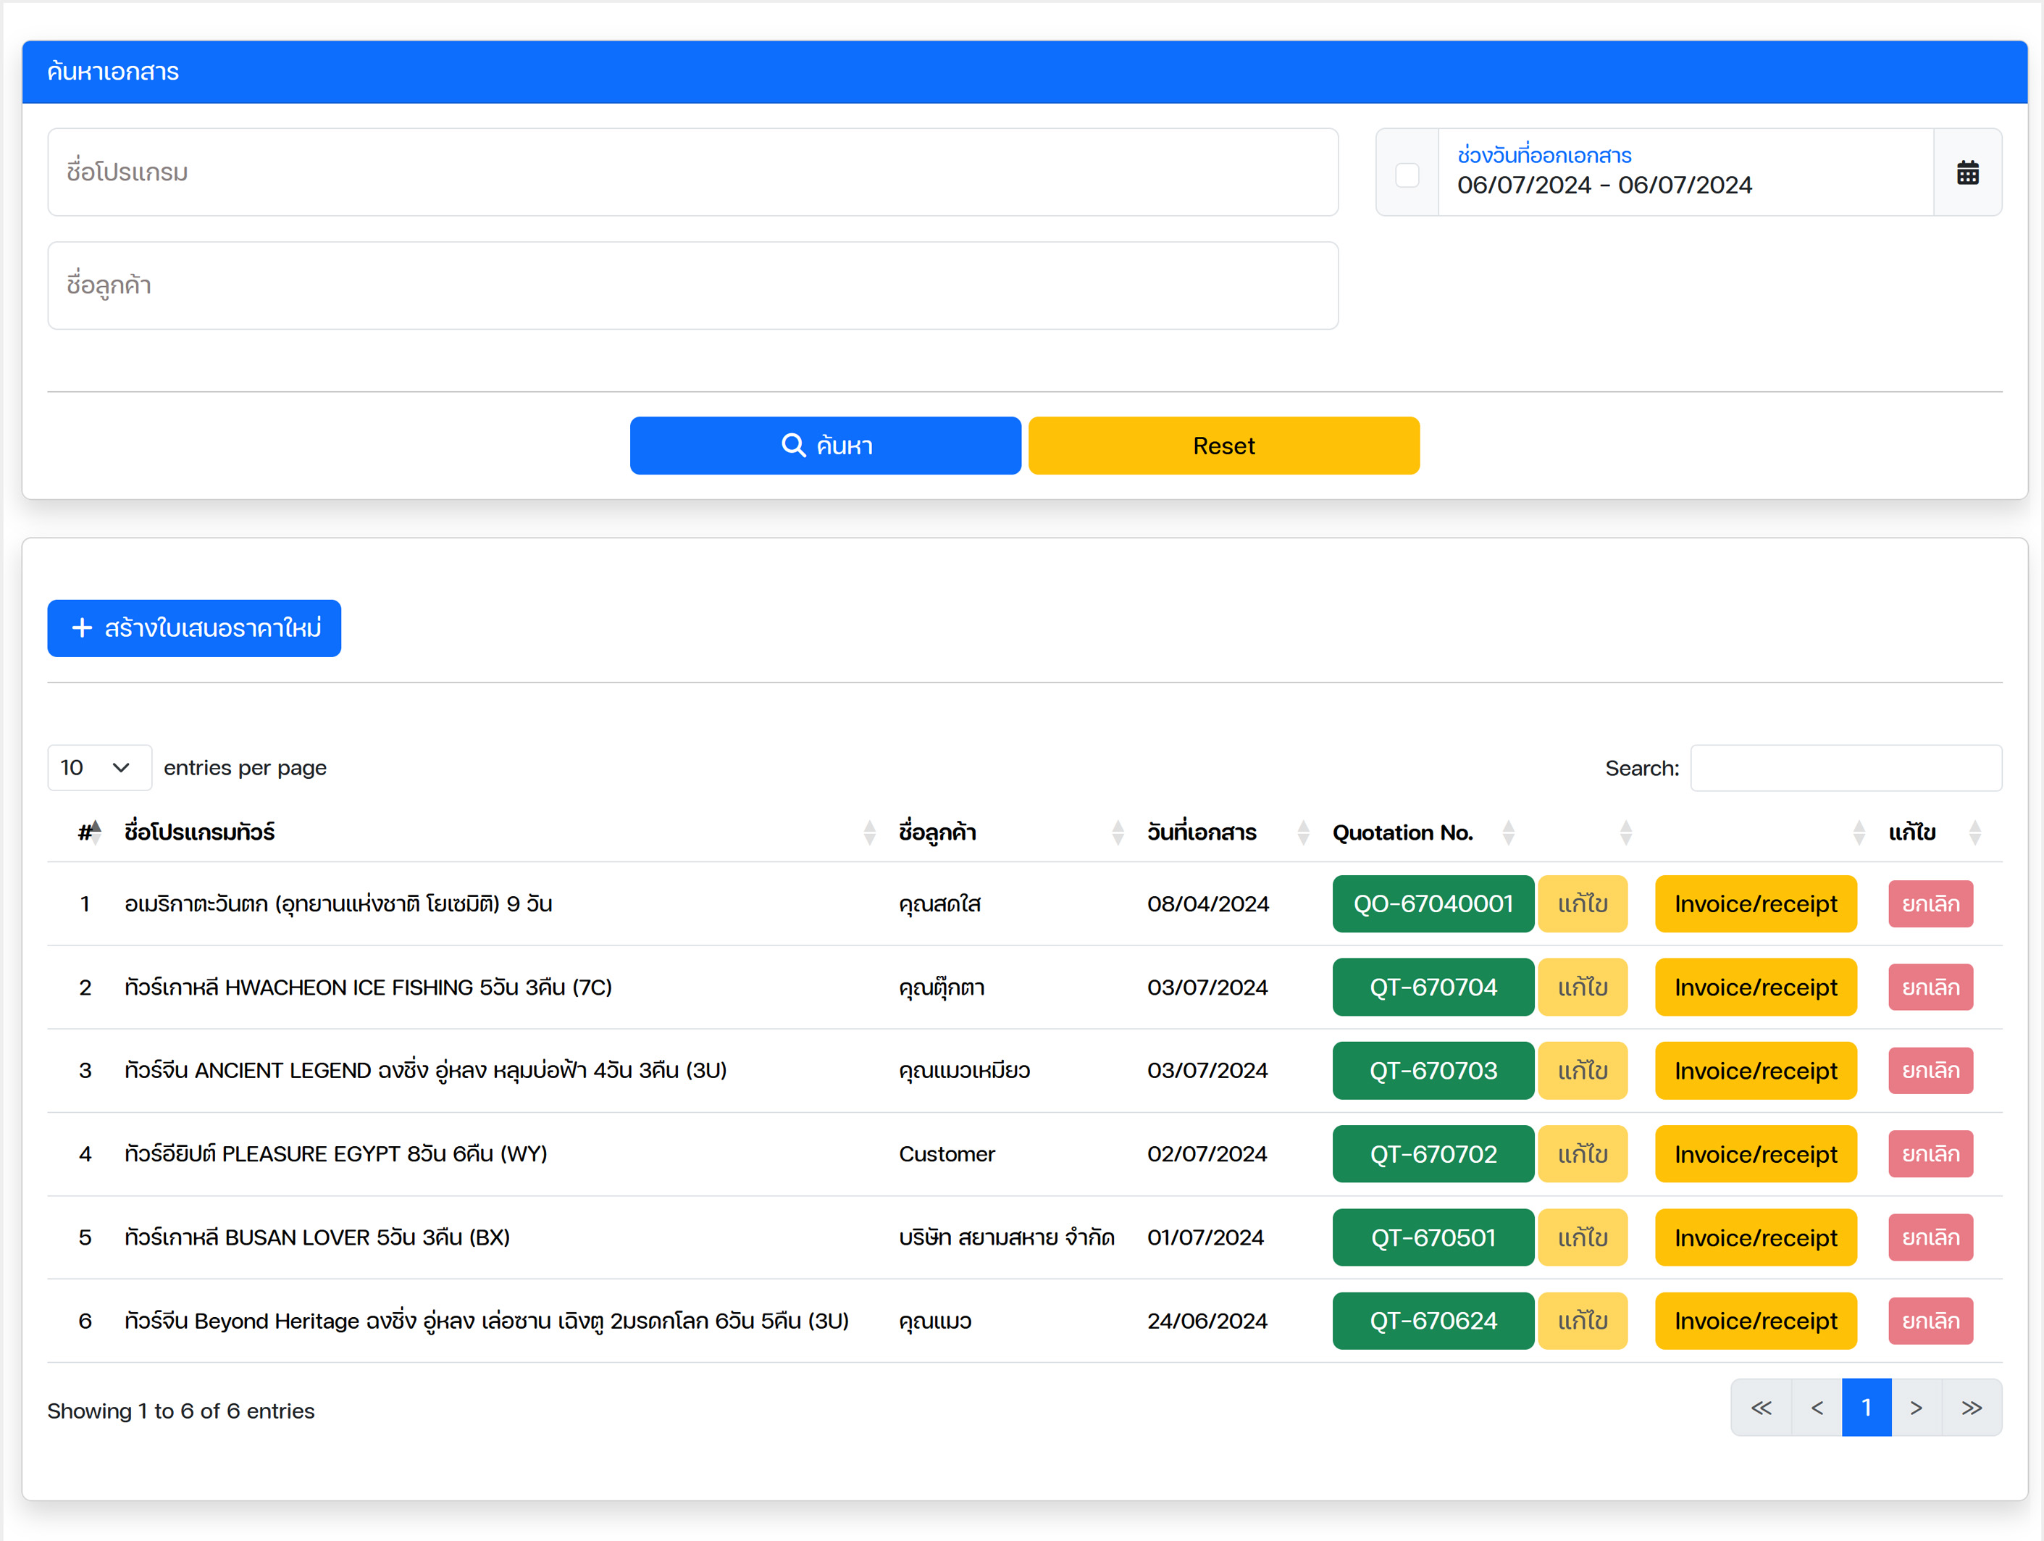Cancel with ยกเลิก for Customer row
Image resolution: width=2044 pixels, height=1541 pixels.
tap(1930, 1153)
